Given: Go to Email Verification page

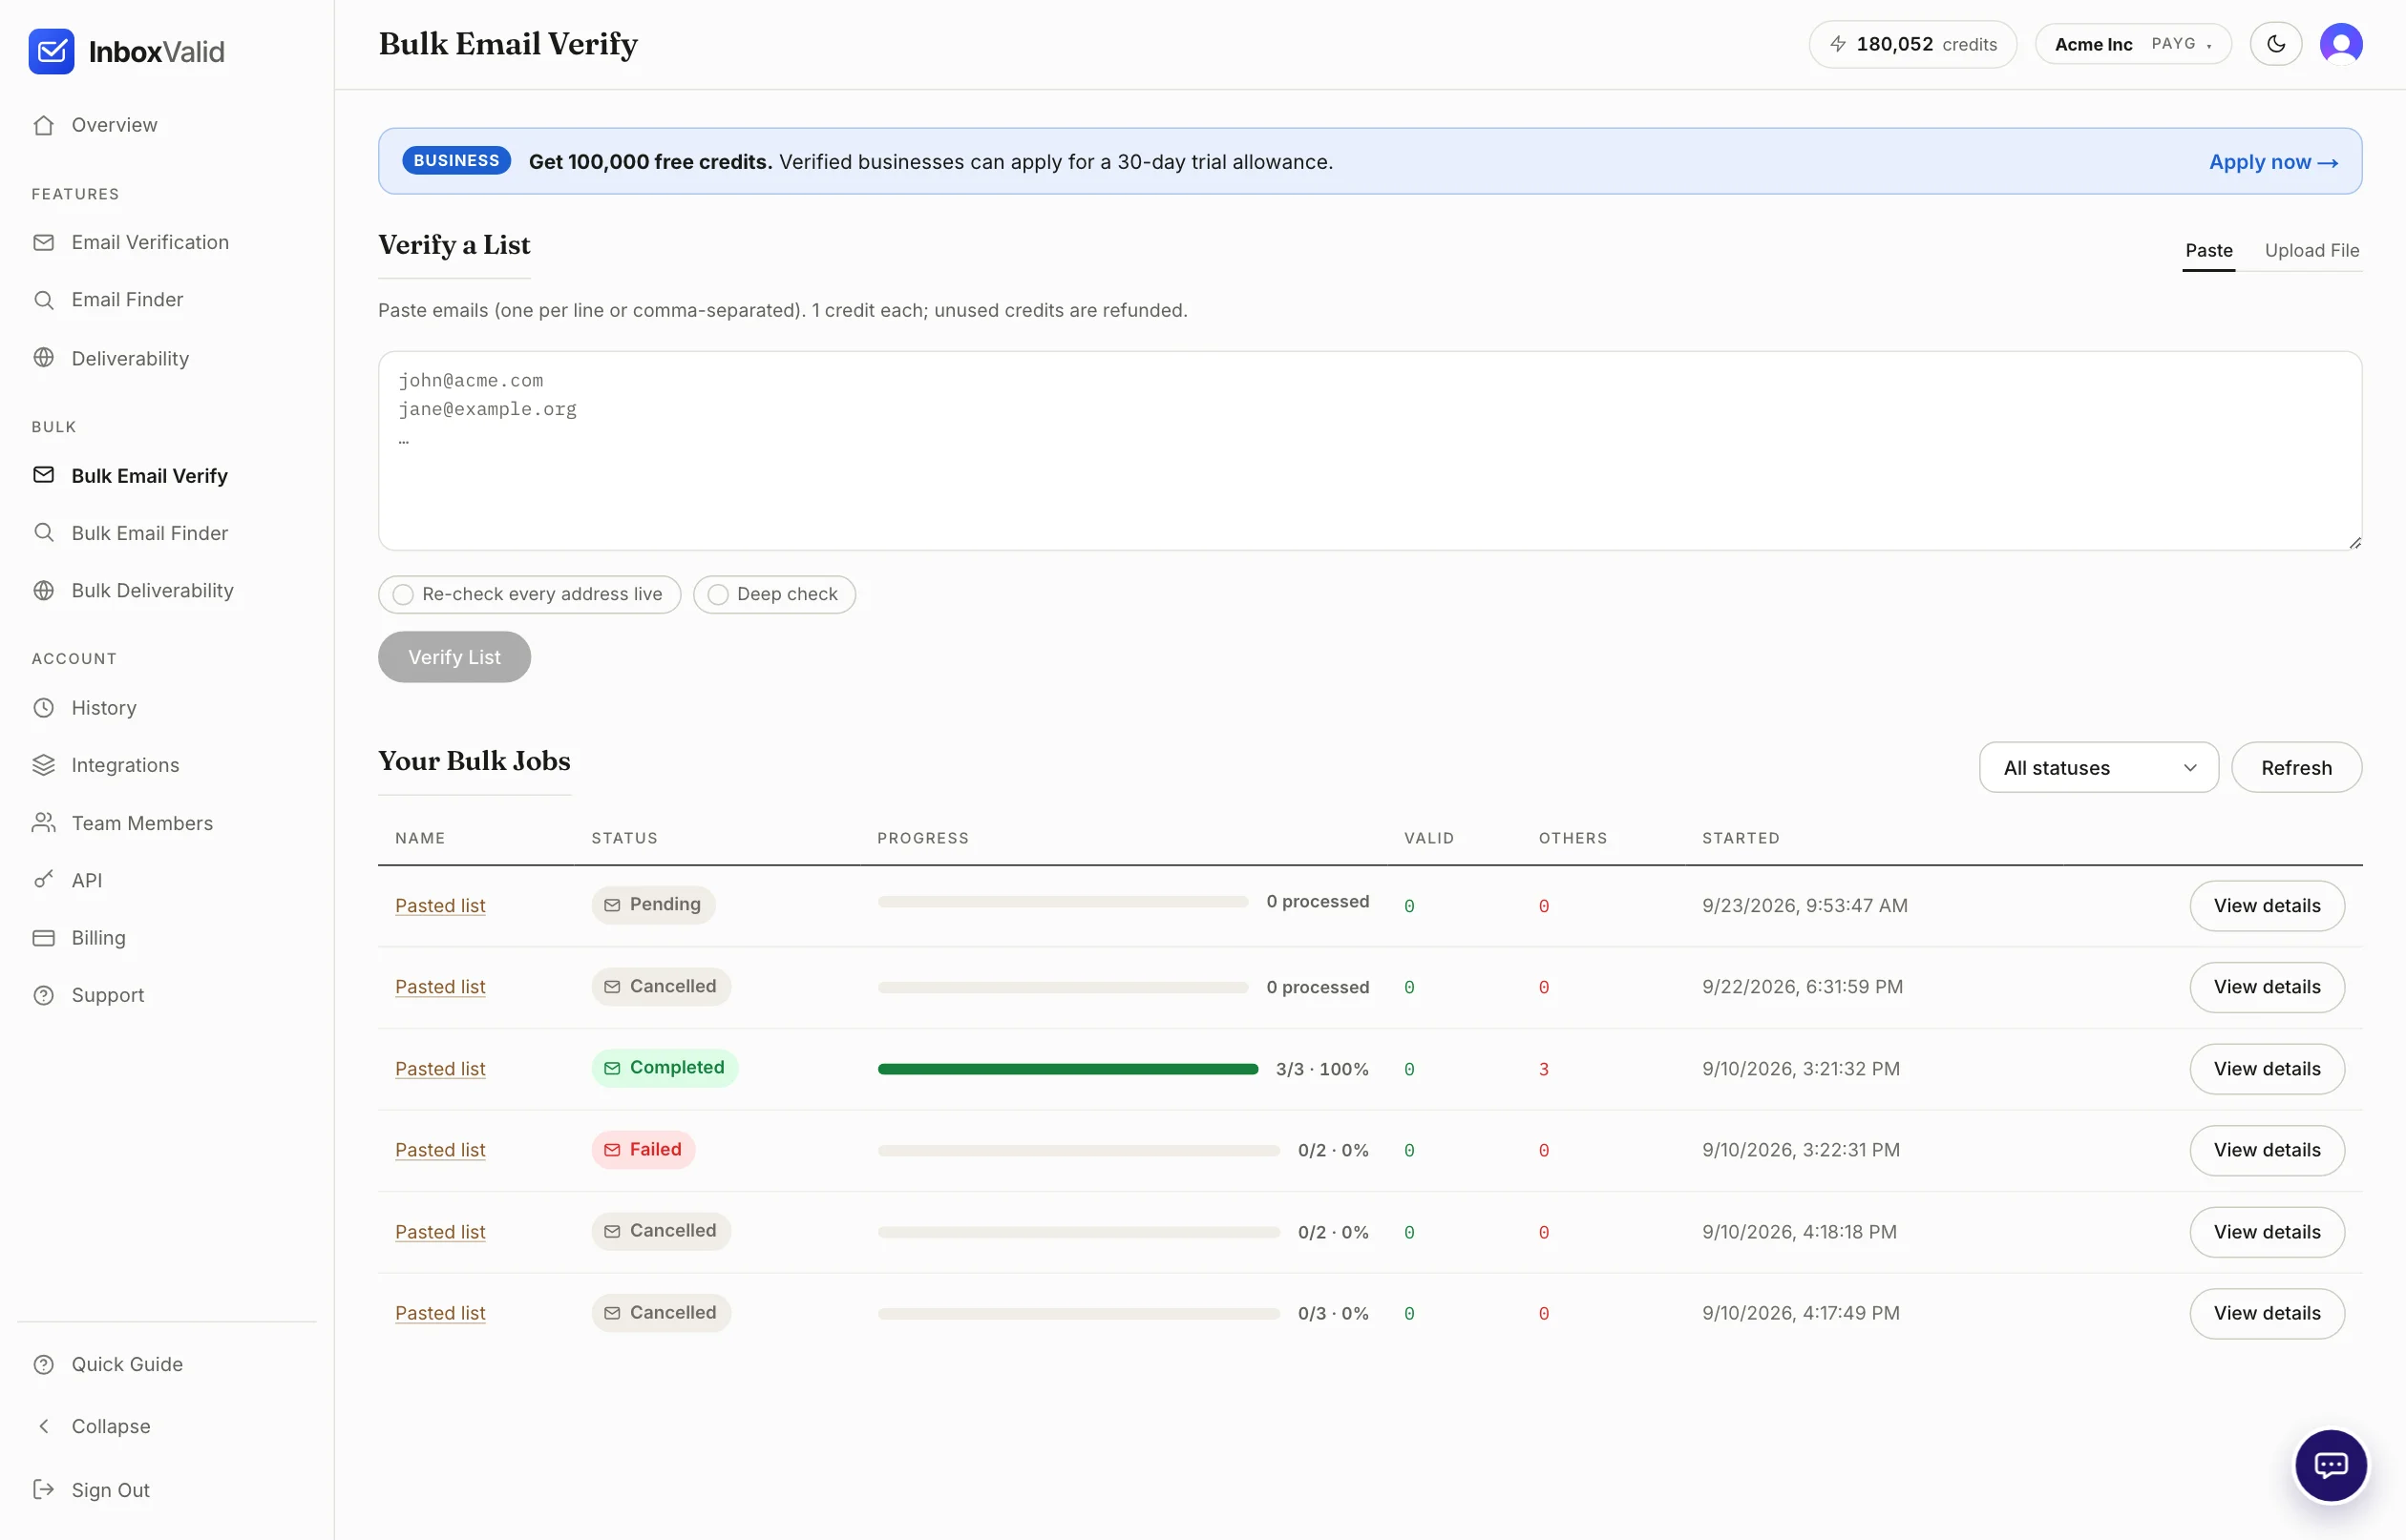Looking at the screenshot, I should tap(150, 242).
